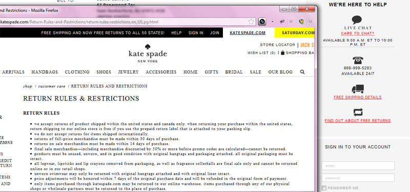Click the CARE TO CHAT? link

coord(358,33)
